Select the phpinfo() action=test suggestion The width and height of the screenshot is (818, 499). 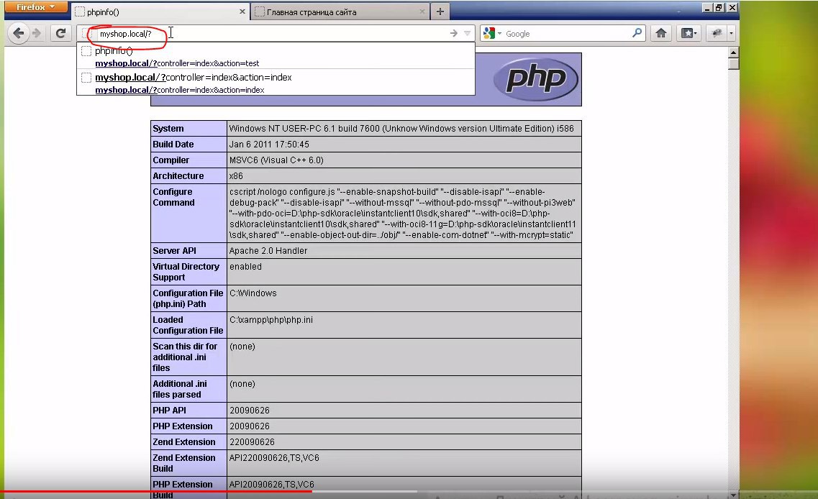point(276,56)
